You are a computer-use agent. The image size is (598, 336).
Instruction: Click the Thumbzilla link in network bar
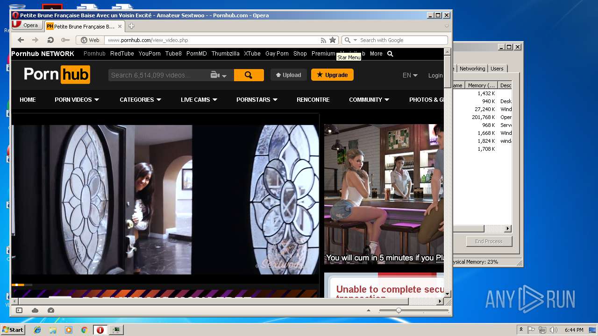coord(225,54)
